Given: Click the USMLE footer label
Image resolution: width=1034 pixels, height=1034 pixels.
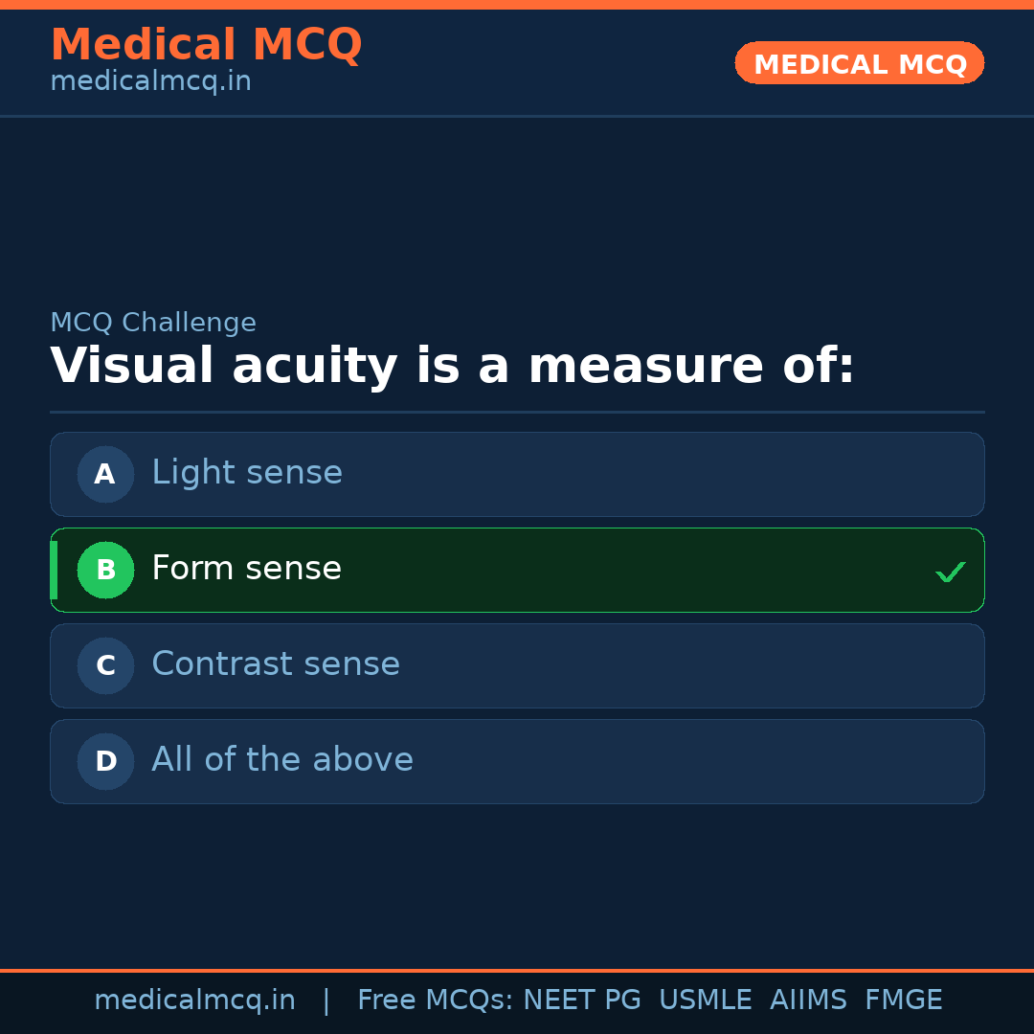Looking at the screenshot, I should [x=706, y=1000].
